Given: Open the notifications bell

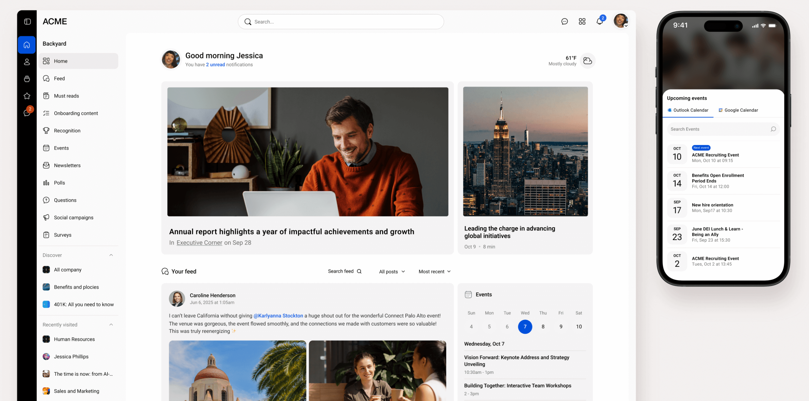Looking at the screenshot, I should pos(600,21).
